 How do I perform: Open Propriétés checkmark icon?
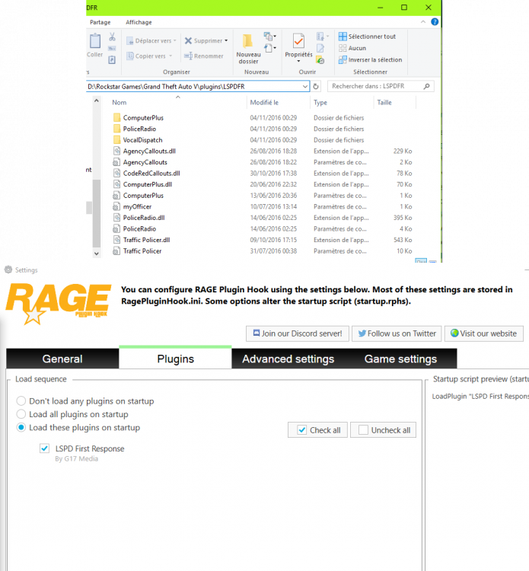[298, 41]
